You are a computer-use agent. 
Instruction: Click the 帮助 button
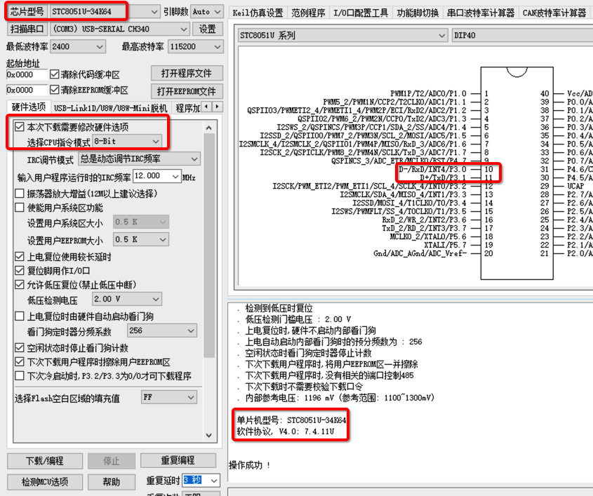112,482
